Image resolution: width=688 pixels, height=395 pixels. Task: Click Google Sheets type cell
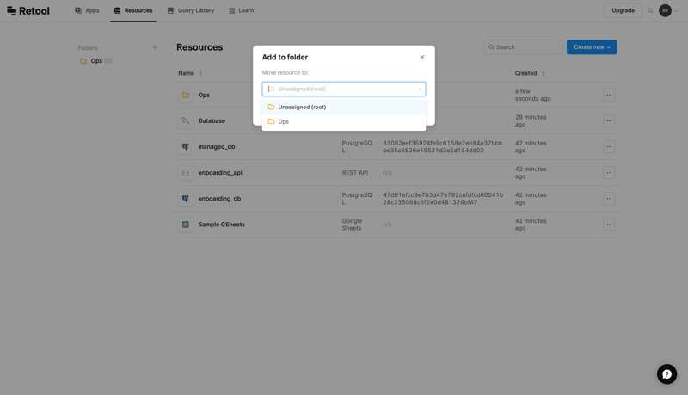[352, 225]
